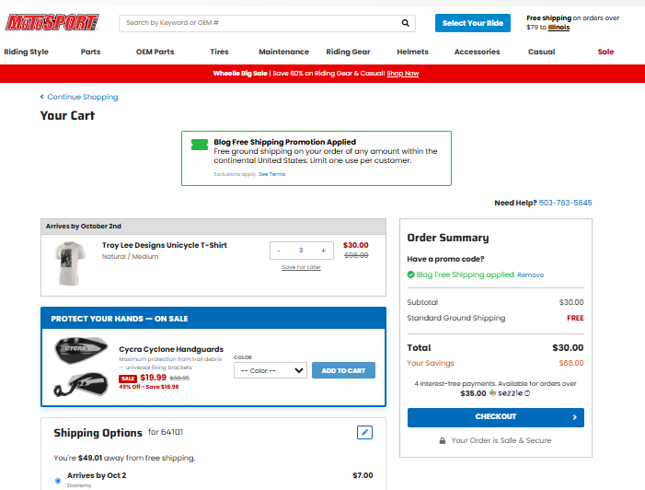Select the Arrives by Oct 2 radio
Image resolution: width=645 pixels, height=490 pixels.
pos(58,481)
